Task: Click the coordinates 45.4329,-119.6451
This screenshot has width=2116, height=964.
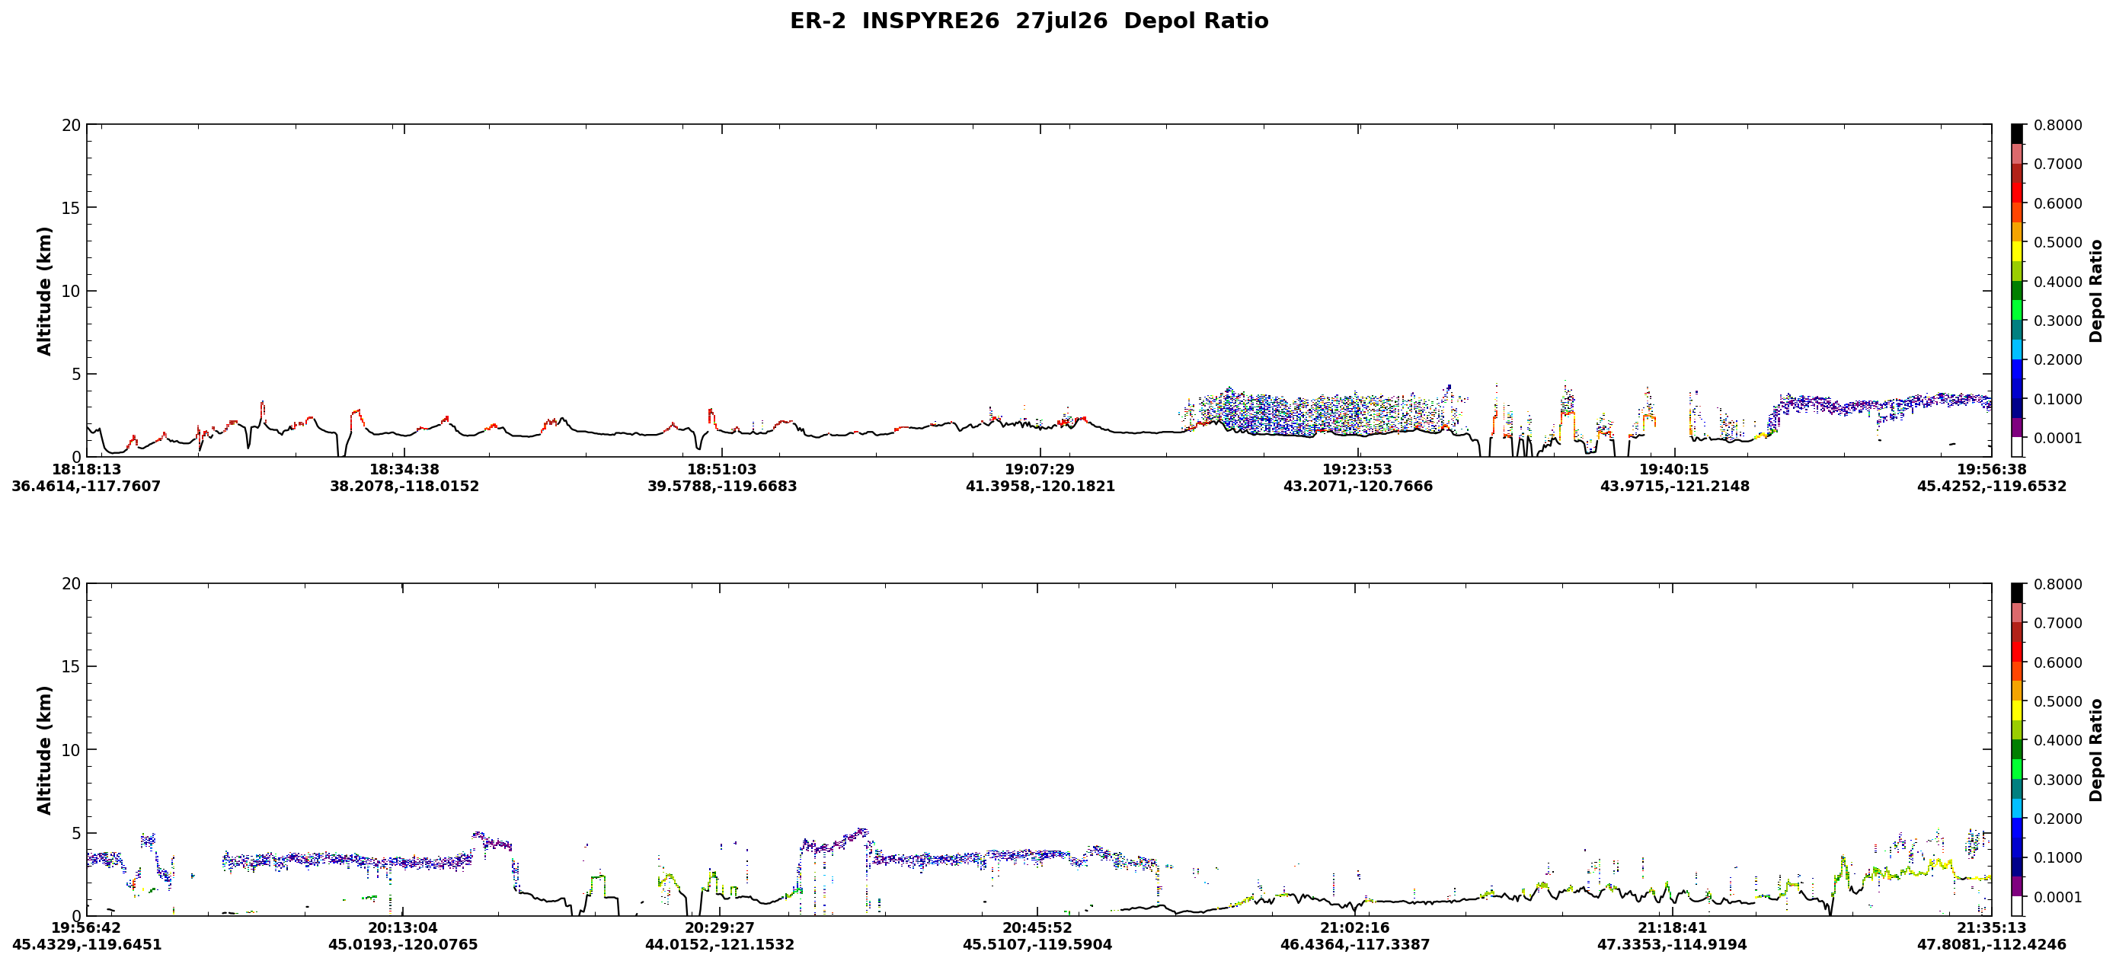Action: pyautogui.click(x=86, y=945)
